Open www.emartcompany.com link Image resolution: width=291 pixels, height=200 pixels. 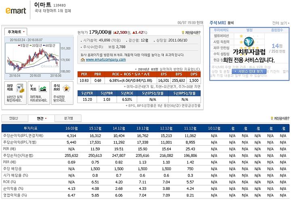[x=106, y=60]
